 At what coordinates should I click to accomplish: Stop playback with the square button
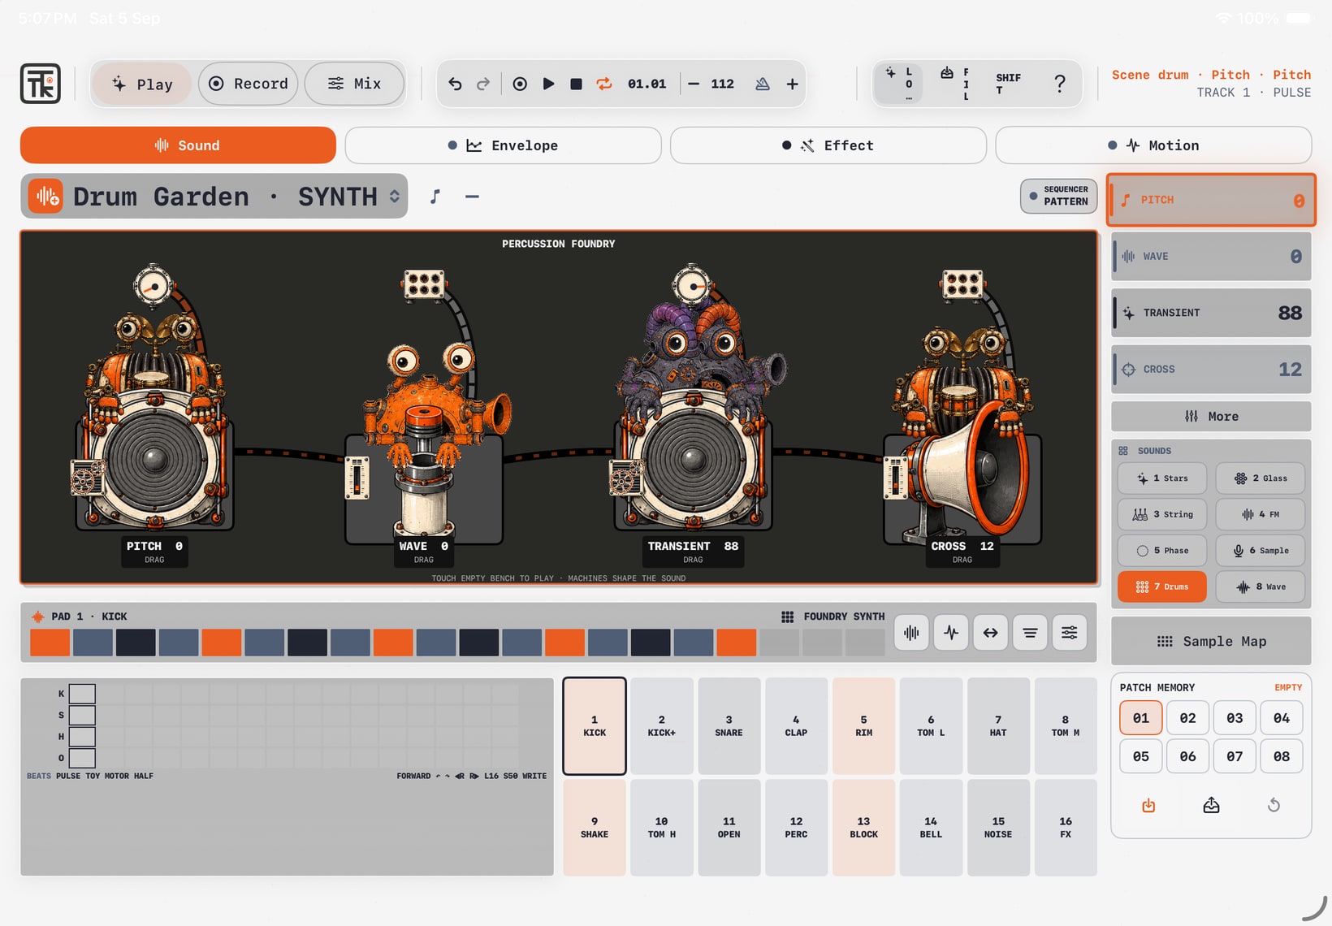tap(576, 84)
